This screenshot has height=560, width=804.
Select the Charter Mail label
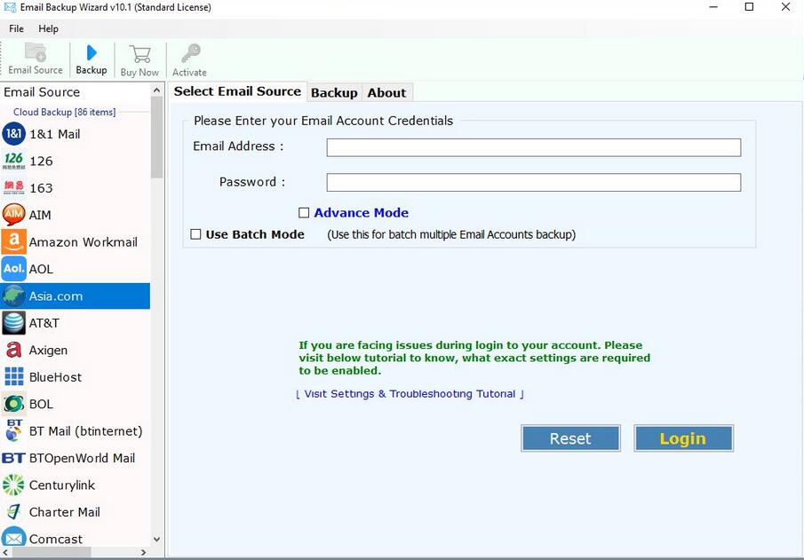click(x=65, y=512)
